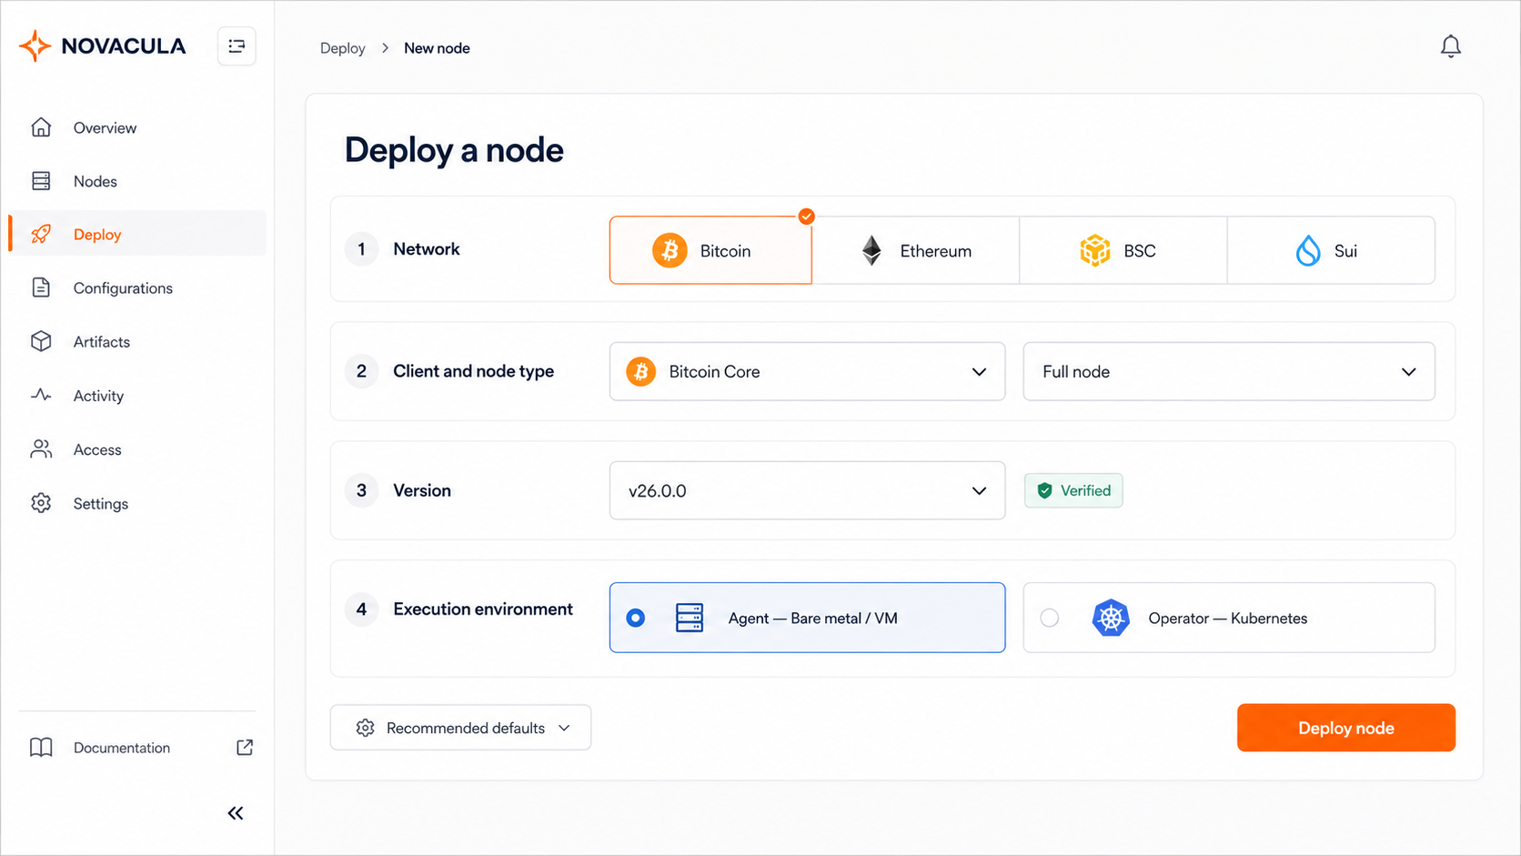Click the Activity pulse icon
This screenshot has height=856, width=1521.
[41, 396]
